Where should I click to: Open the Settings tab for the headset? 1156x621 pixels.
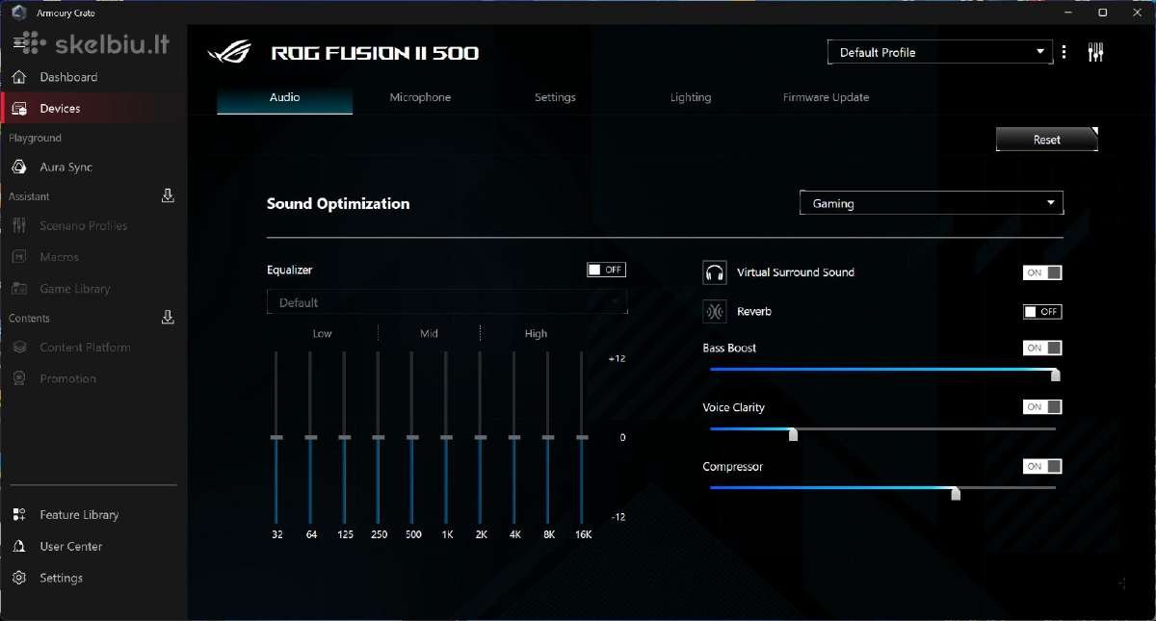[x=555, y=98]
